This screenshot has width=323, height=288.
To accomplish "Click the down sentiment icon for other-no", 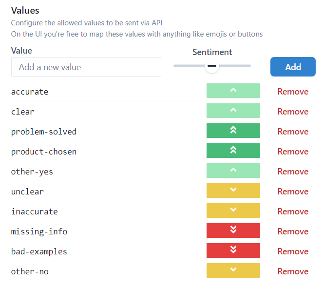I will tap(233, 271).
